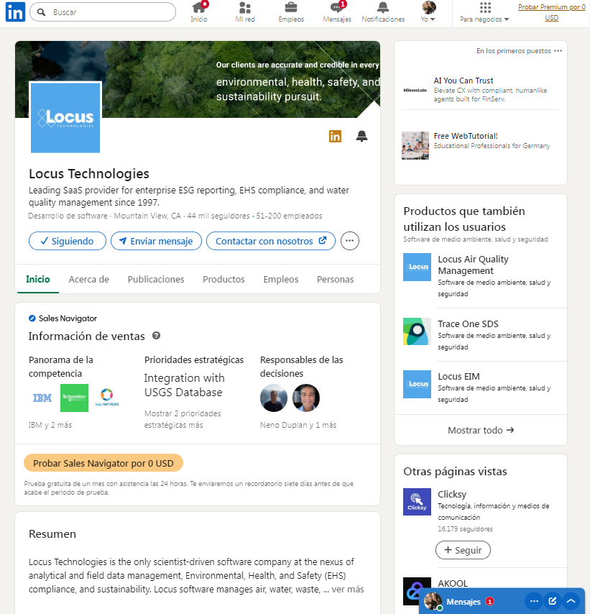Switch to the Personas tab
This screenshot has width=590, height=614.
click(335, 279)
